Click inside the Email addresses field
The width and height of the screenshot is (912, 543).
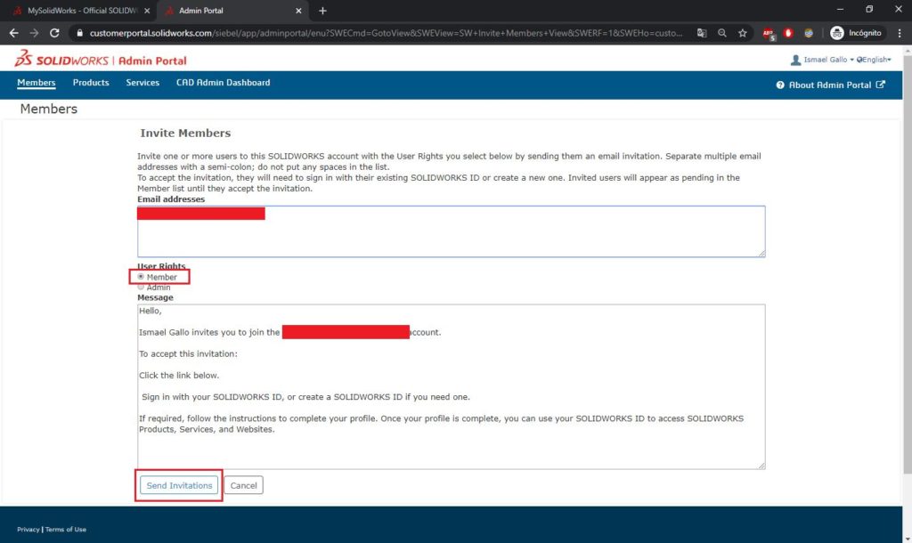pyautogui.click(x=452, y=231)
